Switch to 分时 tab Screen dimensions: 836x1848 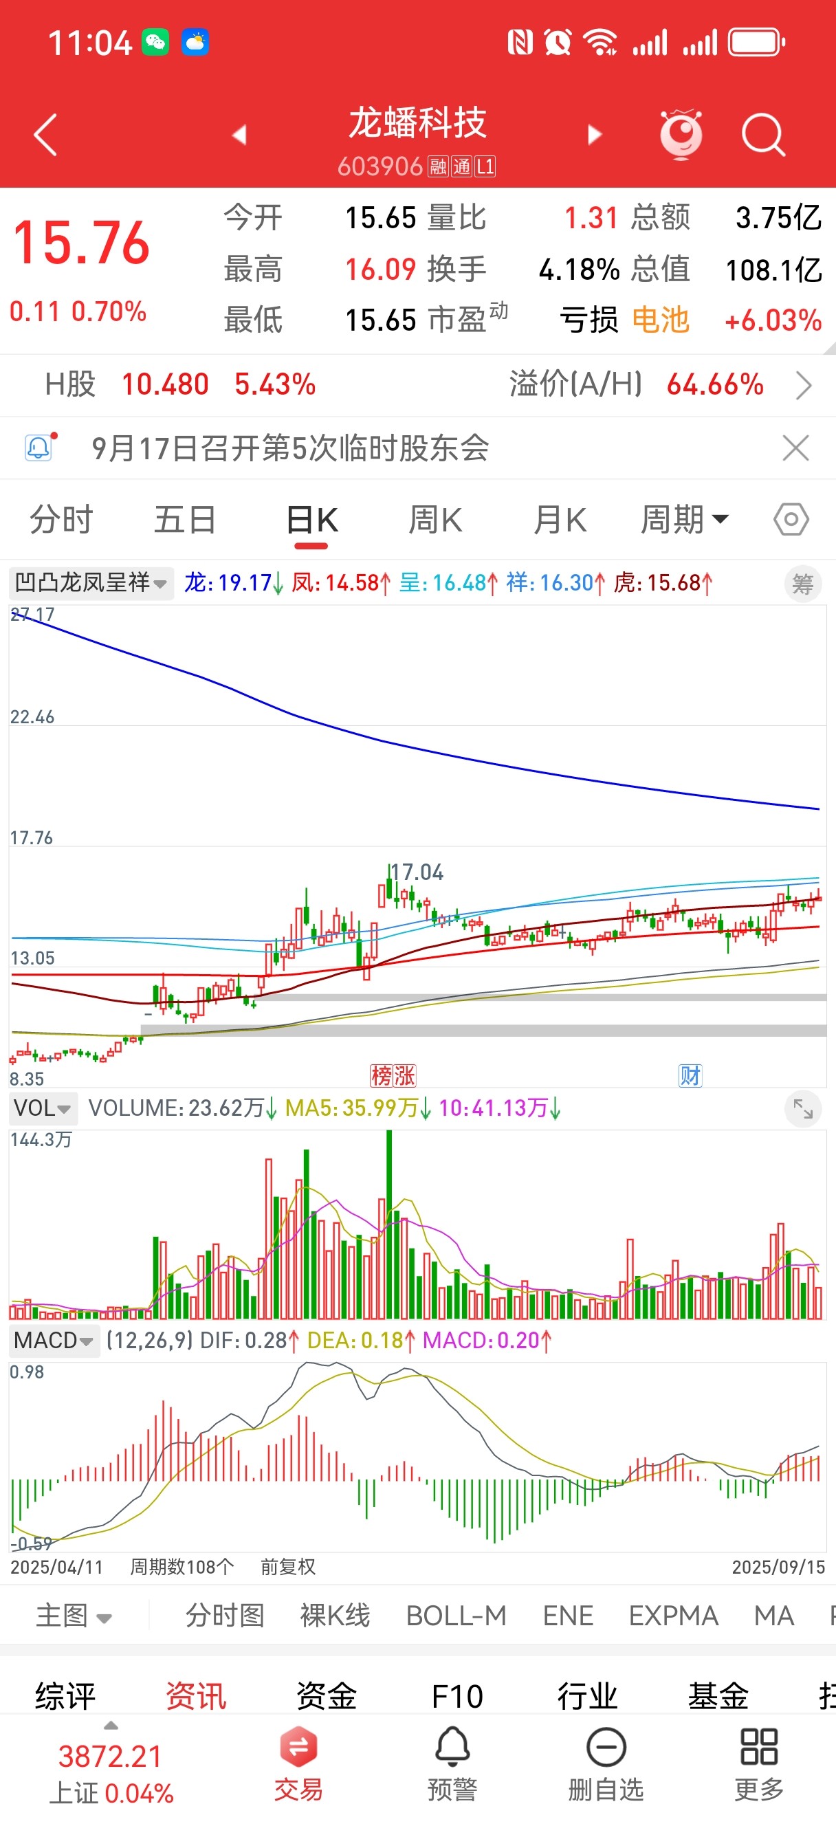point(61,519)
